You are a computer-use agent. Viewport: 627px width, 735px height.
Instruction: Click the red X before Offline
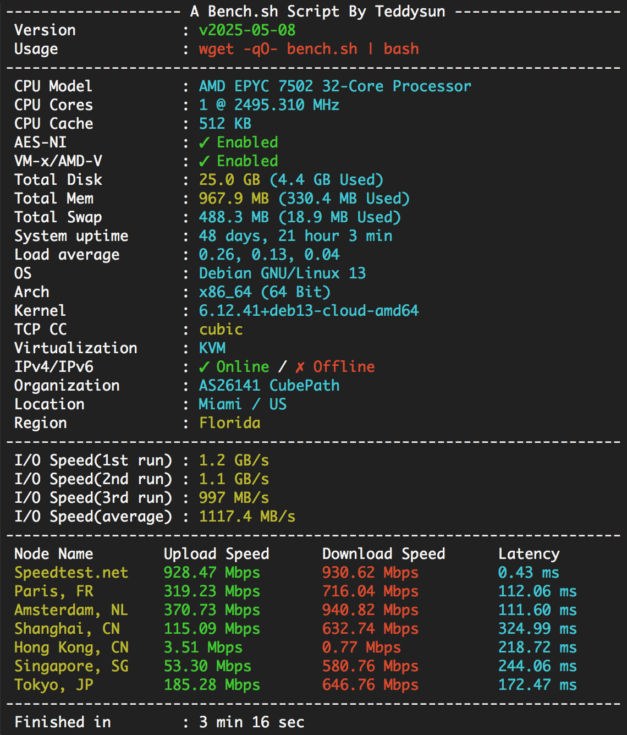300,367
